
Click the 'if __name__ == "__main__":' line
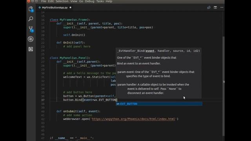72,138
